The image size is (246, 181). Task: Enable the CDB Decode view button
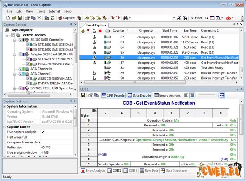click(x=113, y=95)
